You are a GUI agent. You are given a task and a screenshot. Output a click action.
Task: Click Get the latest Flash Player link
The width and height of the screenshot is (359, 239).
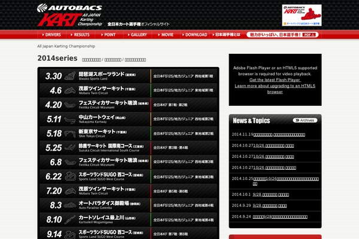point(275,80)
